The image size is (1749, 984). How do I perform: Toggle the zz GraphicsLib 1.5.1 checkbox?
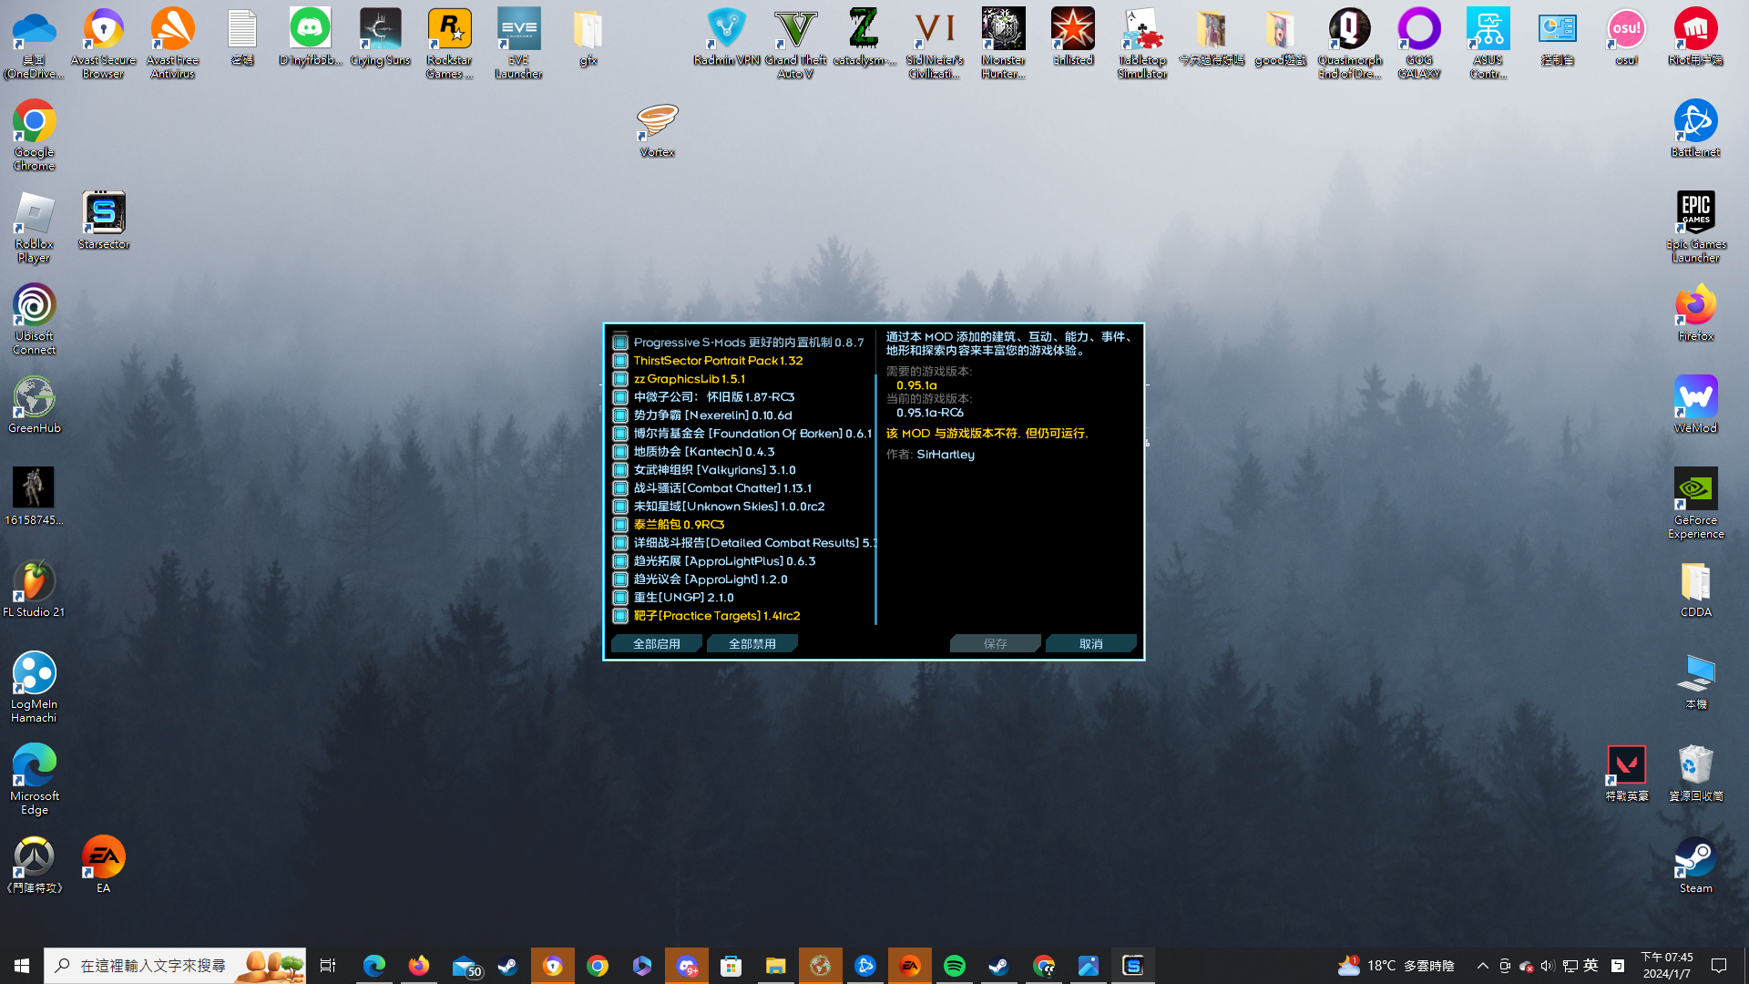coord(620,379)
